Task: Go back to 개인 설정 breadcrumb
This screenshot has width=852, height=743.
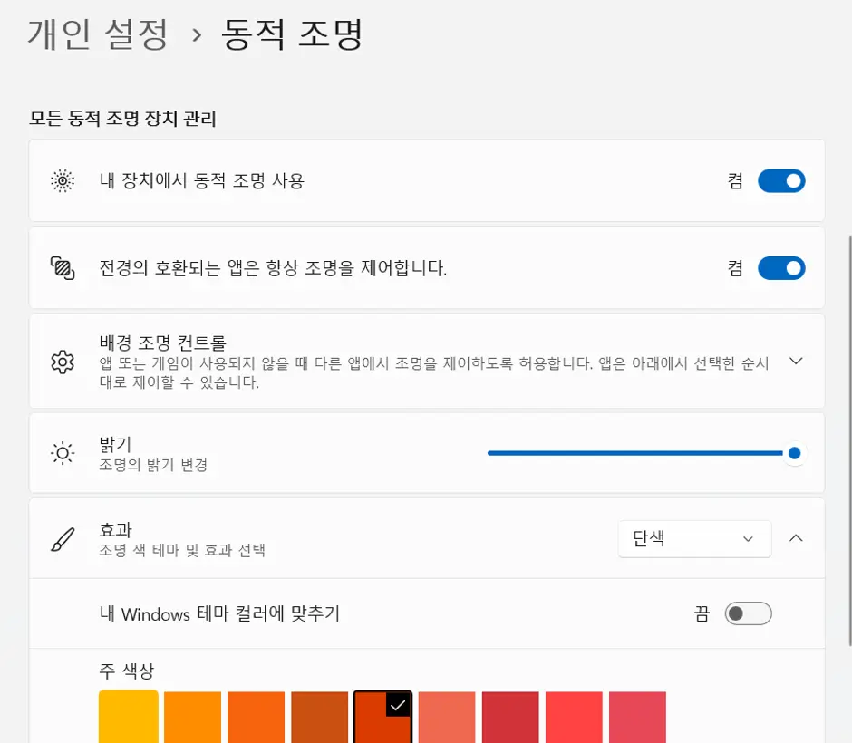Action: [99, 34]
